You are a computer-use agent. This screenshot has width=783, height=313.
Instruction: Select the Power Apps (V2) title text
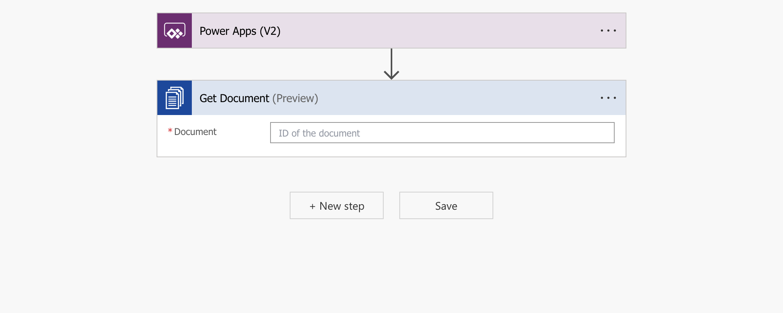240,31
